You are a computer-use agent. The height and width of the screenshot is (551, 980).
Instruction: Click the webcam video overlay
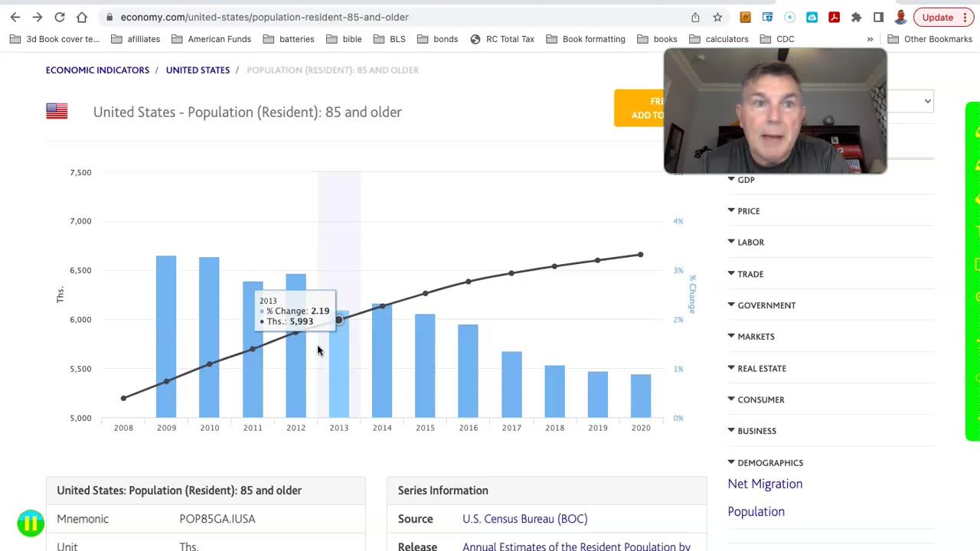pyautogui.click(x=775, y=111)
